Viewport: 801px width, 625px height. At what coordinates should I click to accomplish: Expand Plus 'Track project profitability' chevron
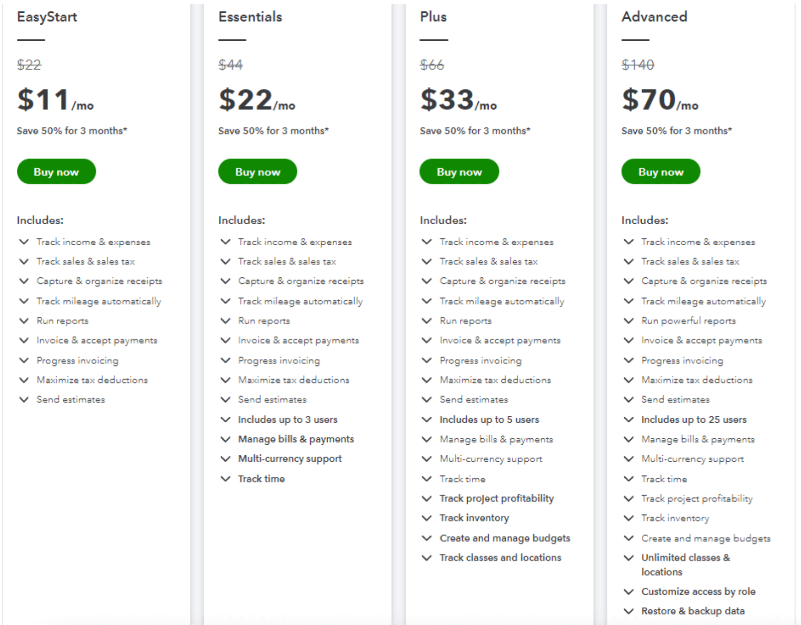(x=427, y=498)
